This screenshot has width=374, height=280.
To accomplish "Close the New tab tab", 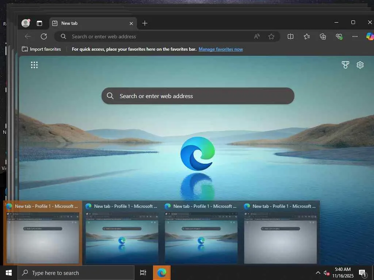I will (x=131, y=23).
